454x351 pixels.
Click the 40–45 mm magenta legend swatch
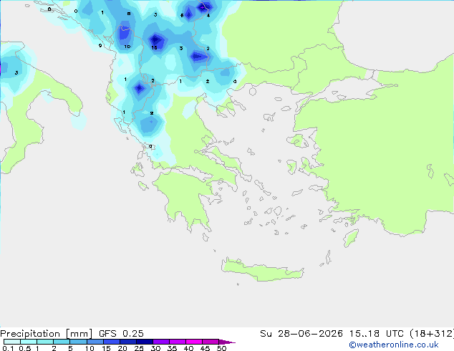194,342
